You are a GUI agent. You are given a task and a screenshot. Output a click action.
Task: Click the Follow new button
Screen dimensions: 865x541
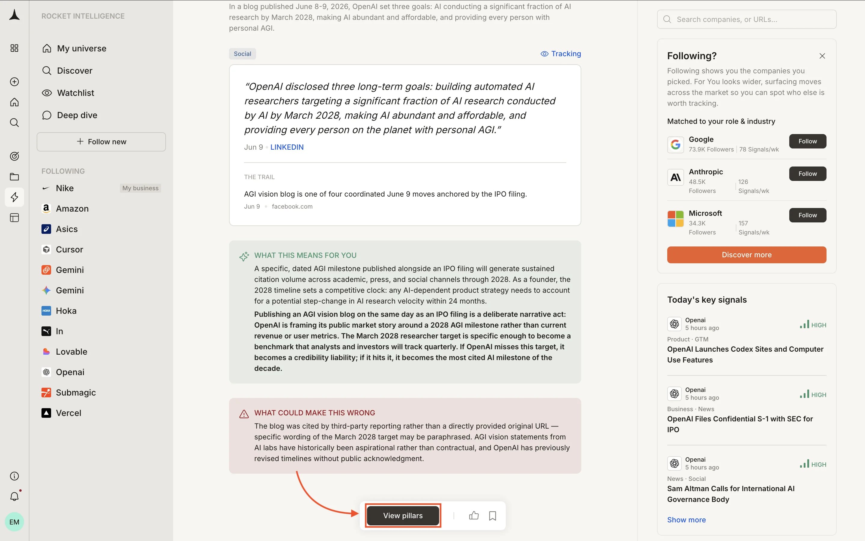[x=101, y=142]
